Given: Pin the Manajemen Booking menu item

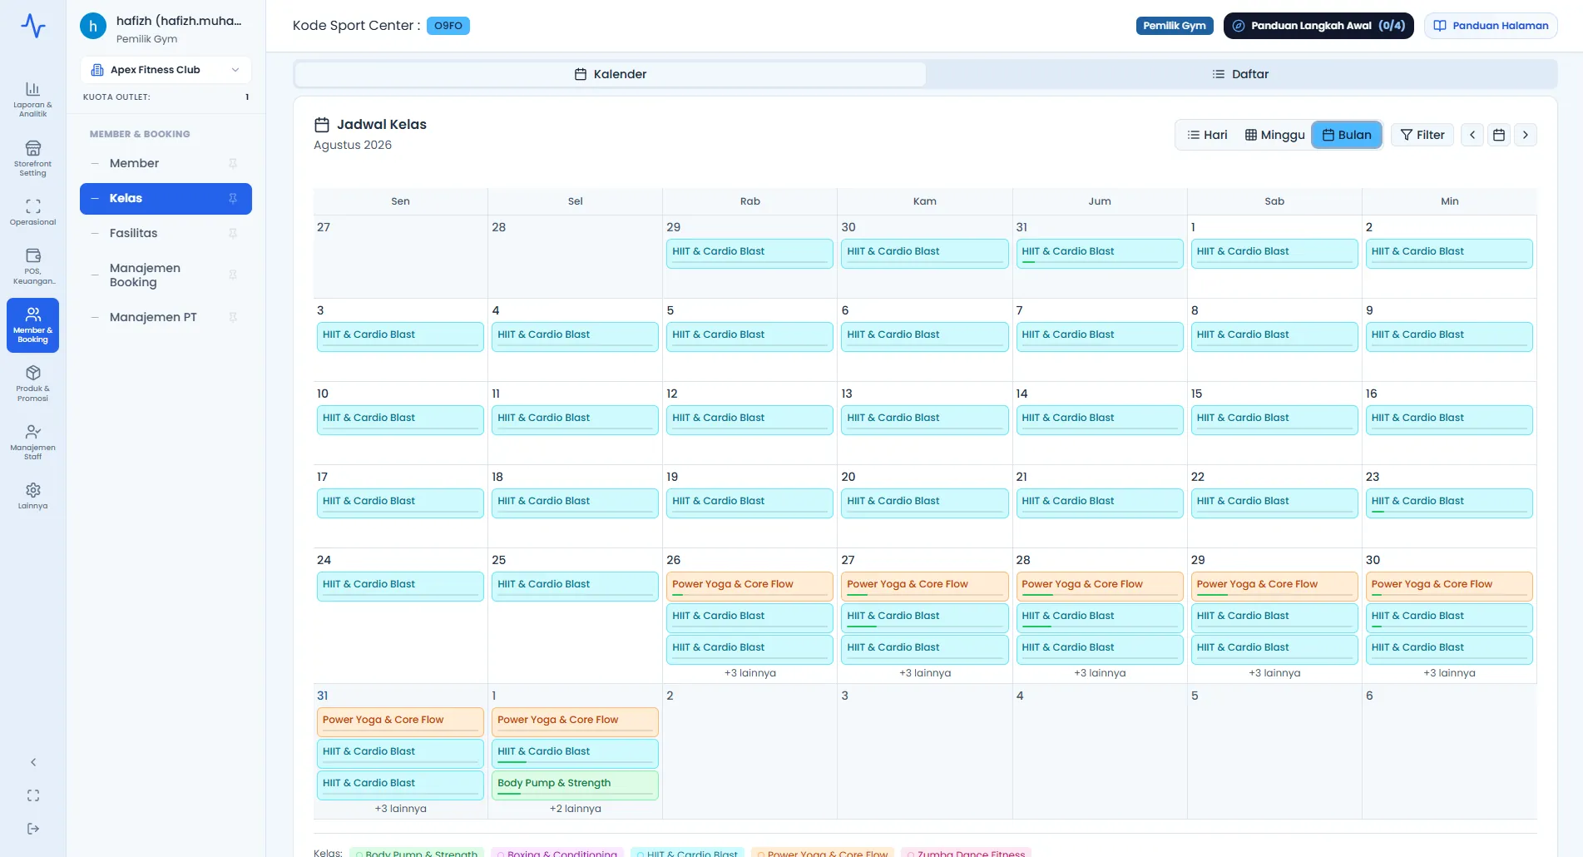Looking at the screenshot, I should [x=233, y=275].
